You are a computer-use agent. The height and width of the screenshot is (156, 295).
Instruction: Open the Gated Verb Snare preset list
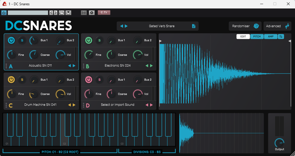coord(162,26)
